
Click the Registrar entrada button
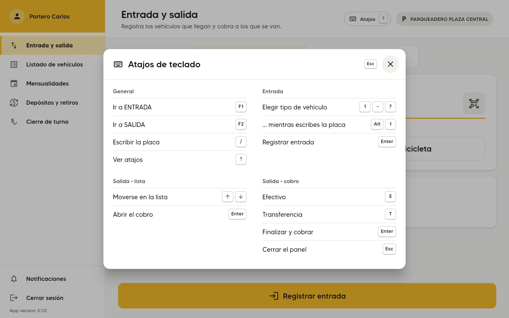point(307,296)
